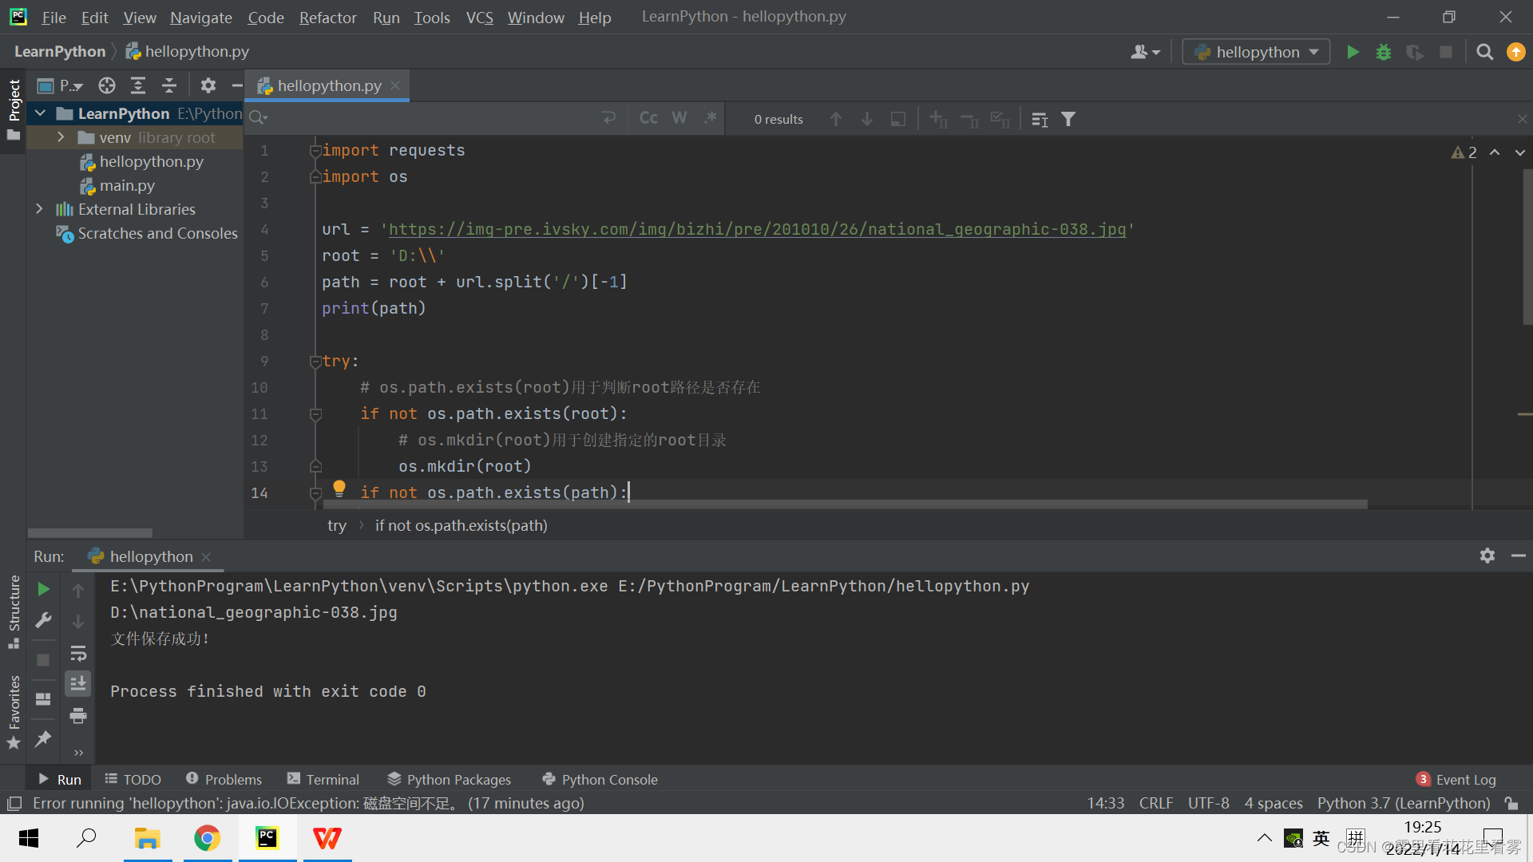The image size is (1533, 862).
Task: Click the filter search results funnel icon
Action: [x=1068, y=119]
